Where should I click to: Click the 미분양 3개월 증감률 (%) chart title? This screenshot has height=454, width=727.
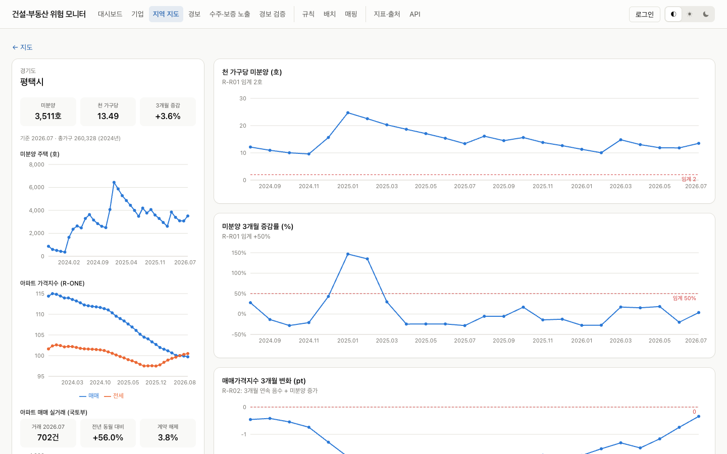(257, 226)
